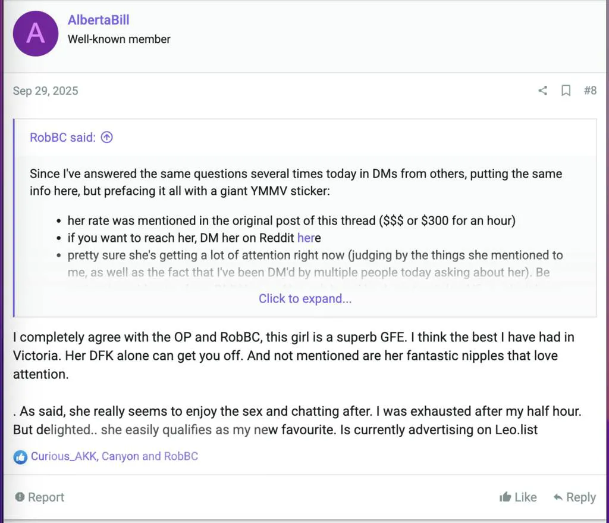The image size is (609, 523).
Task: Show who reacted: Curious_AKK, Canyon and RobBC
Action: [x=114, y=457]
